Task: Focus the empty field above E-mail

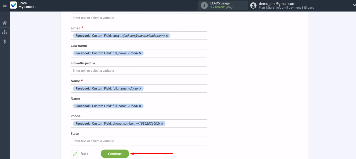Action: coord(139,18)
